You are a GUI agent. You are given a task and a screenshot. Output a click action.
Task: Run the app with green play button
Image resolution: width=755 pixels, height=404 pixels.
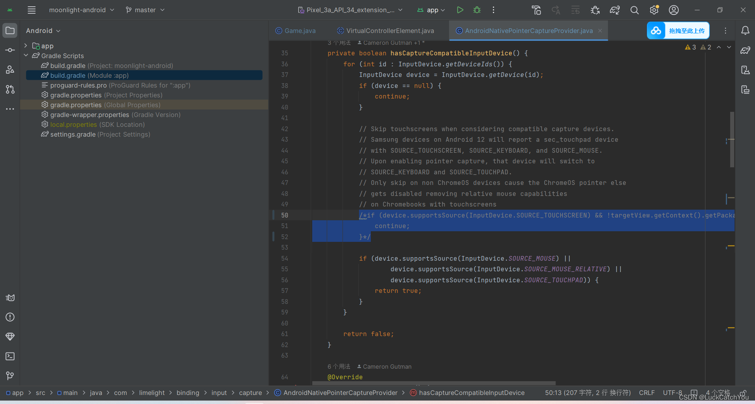pyautogui.click(x=460, y=10)
